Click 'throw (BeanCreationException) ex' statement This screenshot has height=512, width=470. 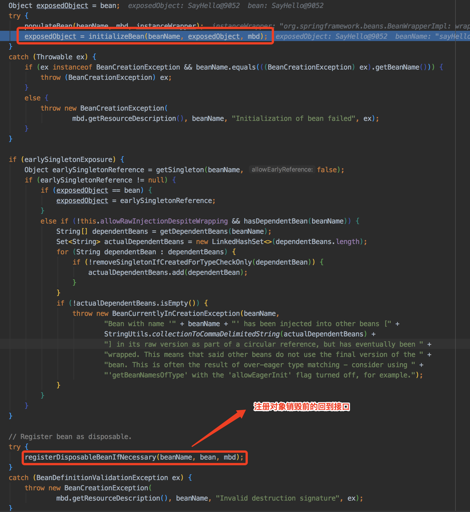[106, 78]
